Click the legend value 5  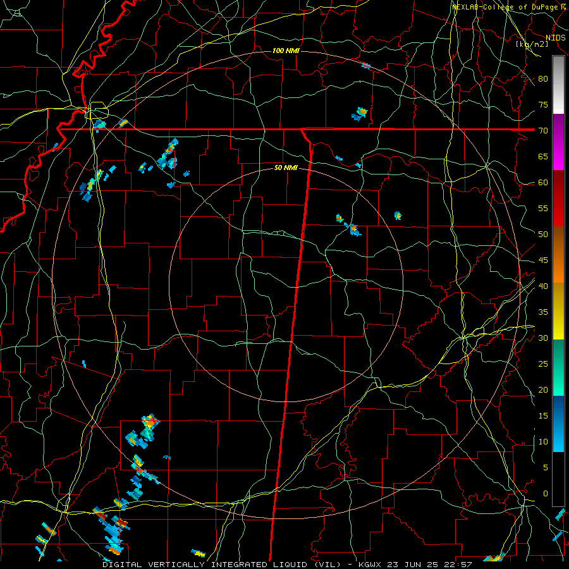[x=546, y=468]
